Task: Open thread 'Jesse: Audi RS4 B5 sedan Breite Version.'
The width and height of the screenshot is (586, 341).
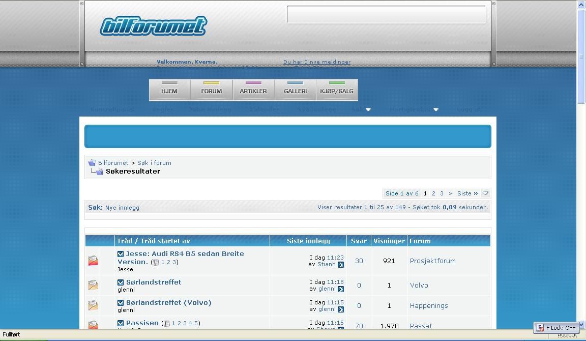Action: (181, 258)
